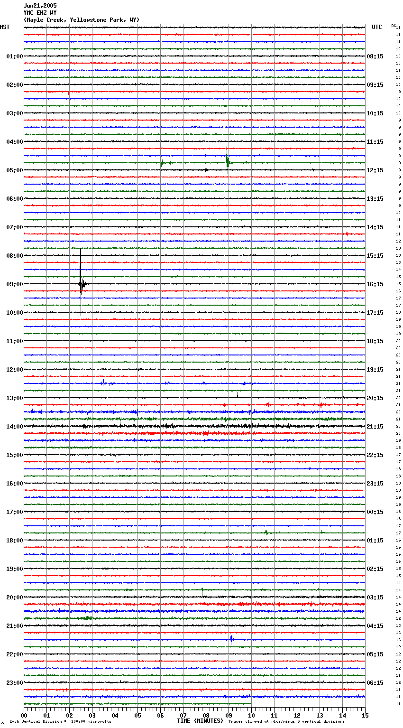Select the 17:00 MST time label
Screen dimensions: 403x728
pyautogui.click(x=15, y=512)
